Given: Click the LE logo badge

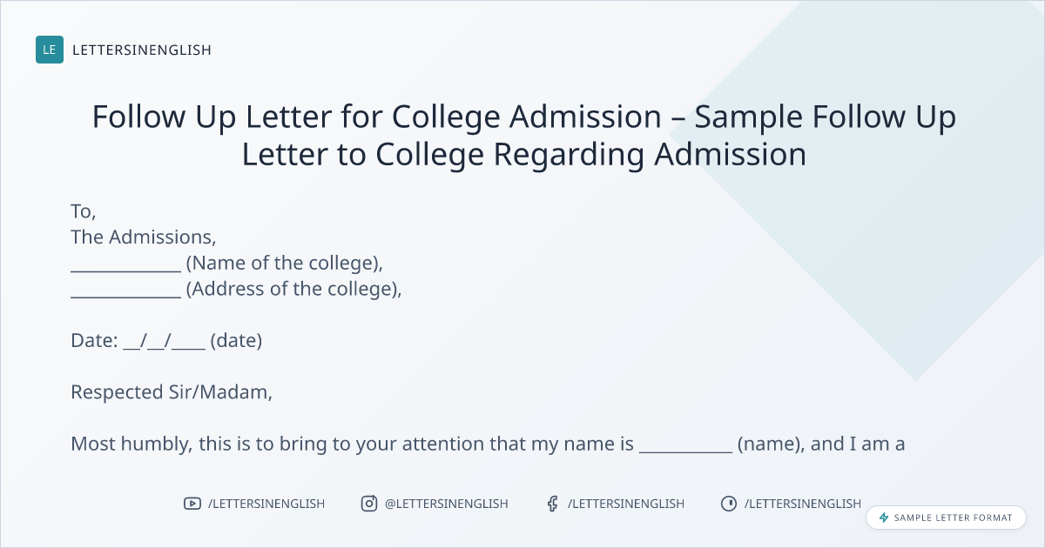Looking at the screenshot, I should 50,50.
